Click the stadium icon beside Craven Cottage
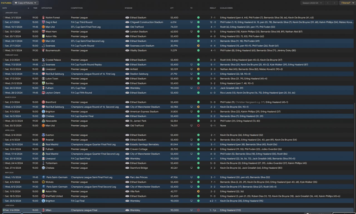Viewport: 356px width, 214px height. (127, 149)
